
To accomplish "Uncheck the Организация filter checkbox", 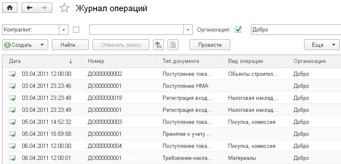I will coord(238,29).
